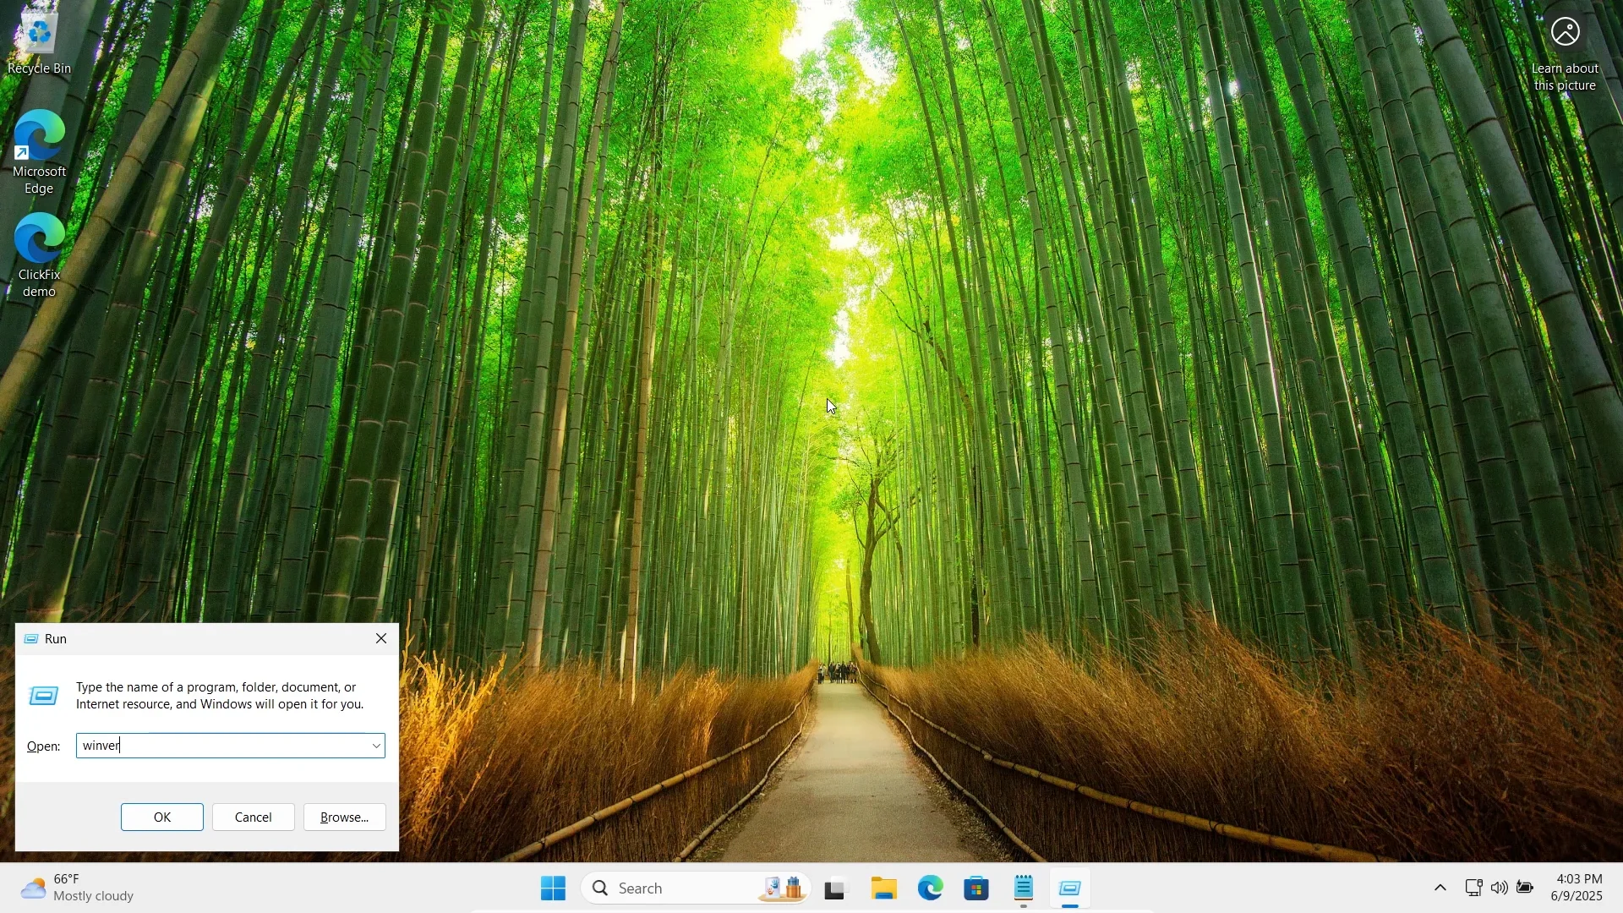Screen dimensions: 1623x913
Task: Click Cancel in the Run dialog
Action: click(x=254, y=817)
